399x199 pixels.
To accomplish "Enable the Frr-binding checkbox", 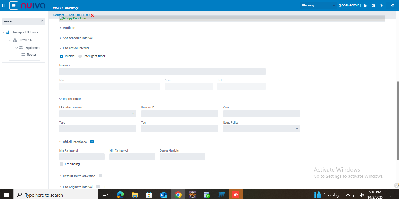I will point(61,164).
